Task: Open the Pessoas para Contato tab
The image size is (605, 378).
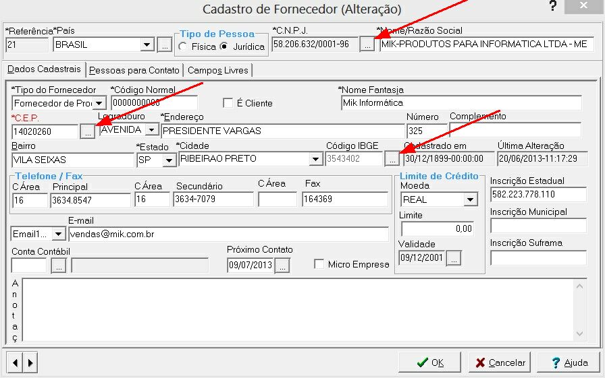Action: (134, 71)
